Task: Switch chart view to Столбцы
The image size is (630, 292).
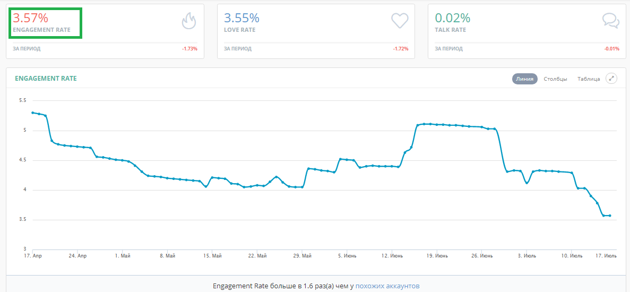Action: click(x=555, y=79)
